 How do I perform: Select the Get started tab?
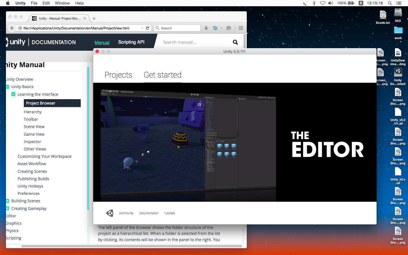point(163,75)
